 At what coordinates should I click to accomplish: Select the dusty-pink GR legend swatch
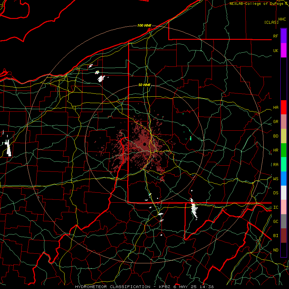click(284, 122)
